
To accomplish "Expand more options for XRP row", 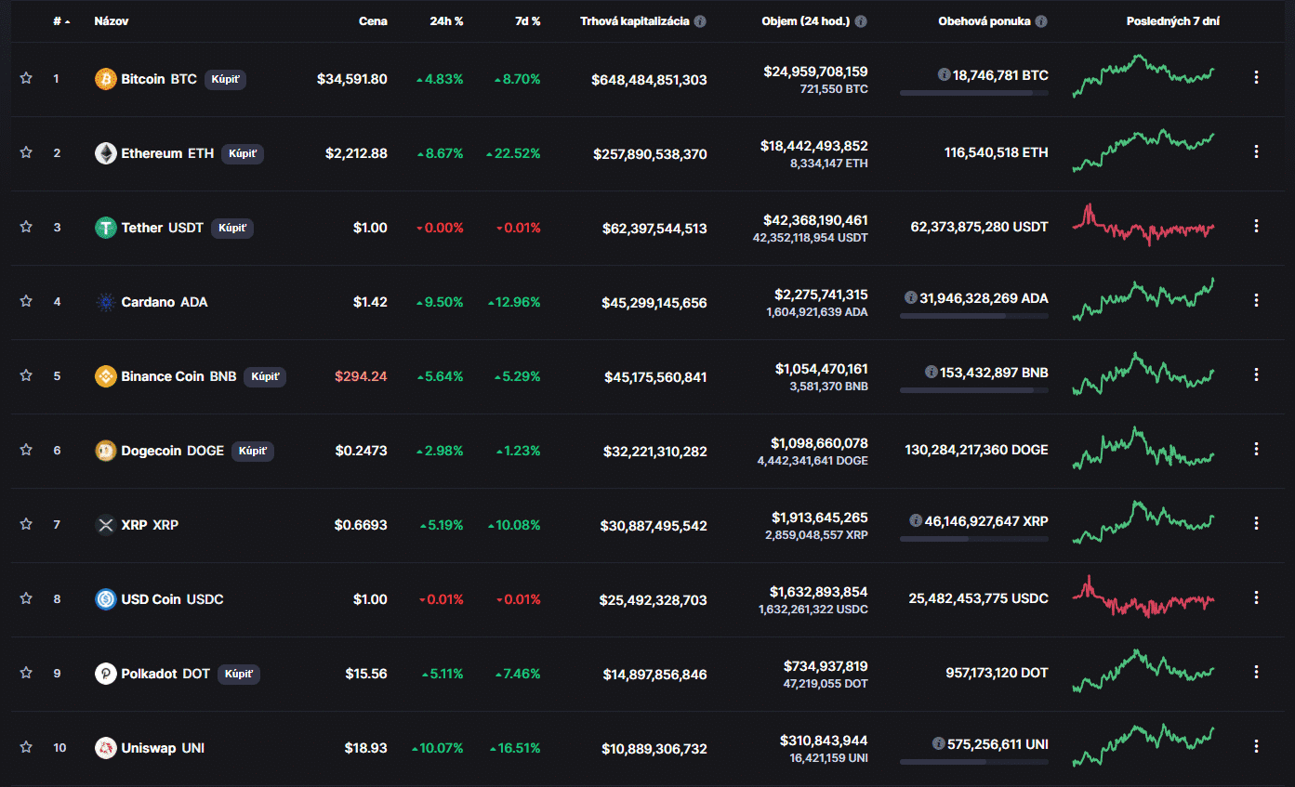I will click(x=1256, y=524).
